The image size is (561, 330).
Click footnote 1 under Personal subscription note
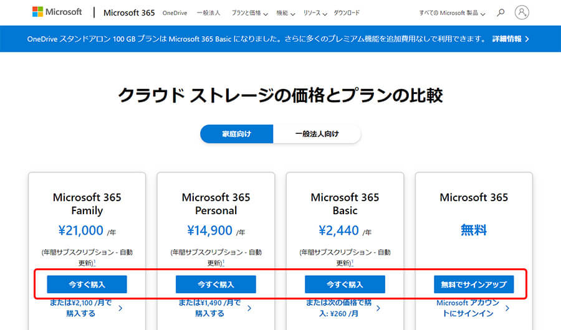click(223, 262)
